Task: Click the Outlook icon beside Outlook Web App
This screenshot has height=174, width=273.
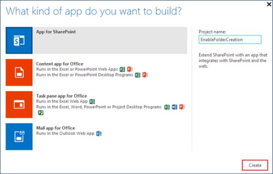Action: 99,133
